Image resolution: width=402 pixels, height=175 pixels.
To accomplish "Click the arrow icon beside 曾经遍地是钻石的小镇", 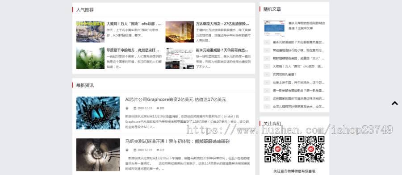I will 267,50.
